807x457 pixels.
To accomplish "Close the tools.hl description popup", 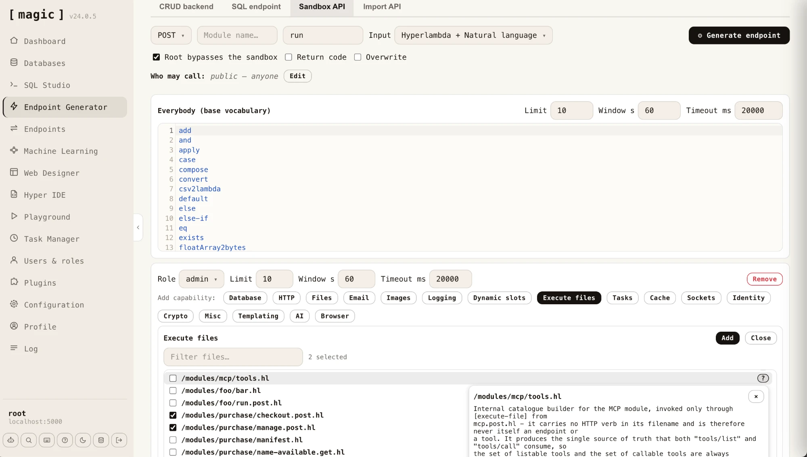I will coord(756,397).
